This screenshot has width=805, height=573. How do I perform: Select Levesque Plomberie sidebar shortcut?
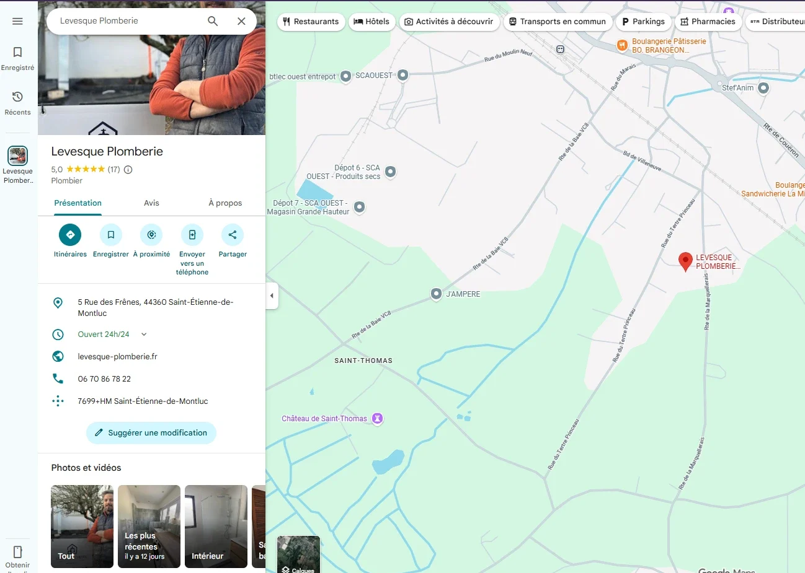click(x=17, y=165)
